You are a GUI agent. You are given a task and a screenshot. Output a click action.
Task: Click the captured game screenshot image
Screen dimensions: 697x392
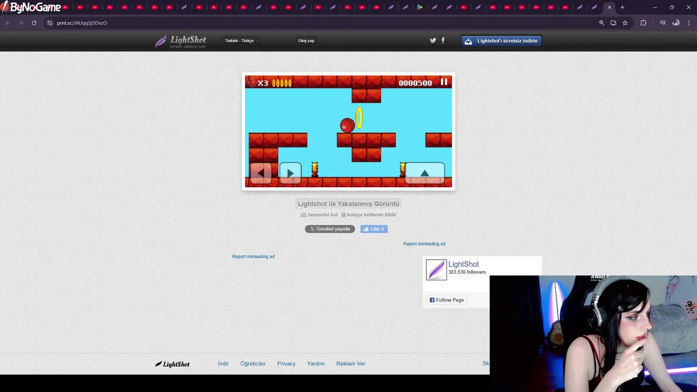(348, 131)
